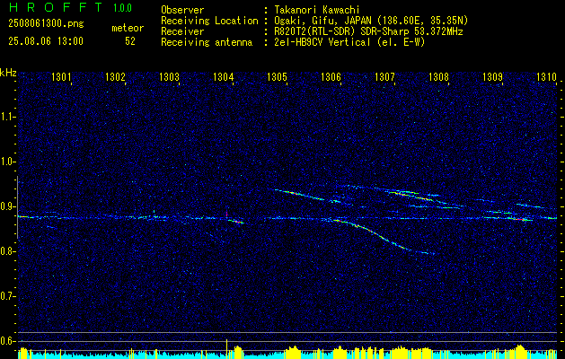Click the Observer label
Viewport: 565px width, 359px height.
(182, 11)
